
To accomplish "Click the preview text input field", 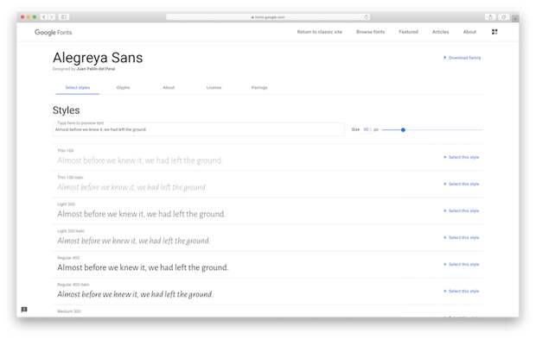I will (199, 129).
